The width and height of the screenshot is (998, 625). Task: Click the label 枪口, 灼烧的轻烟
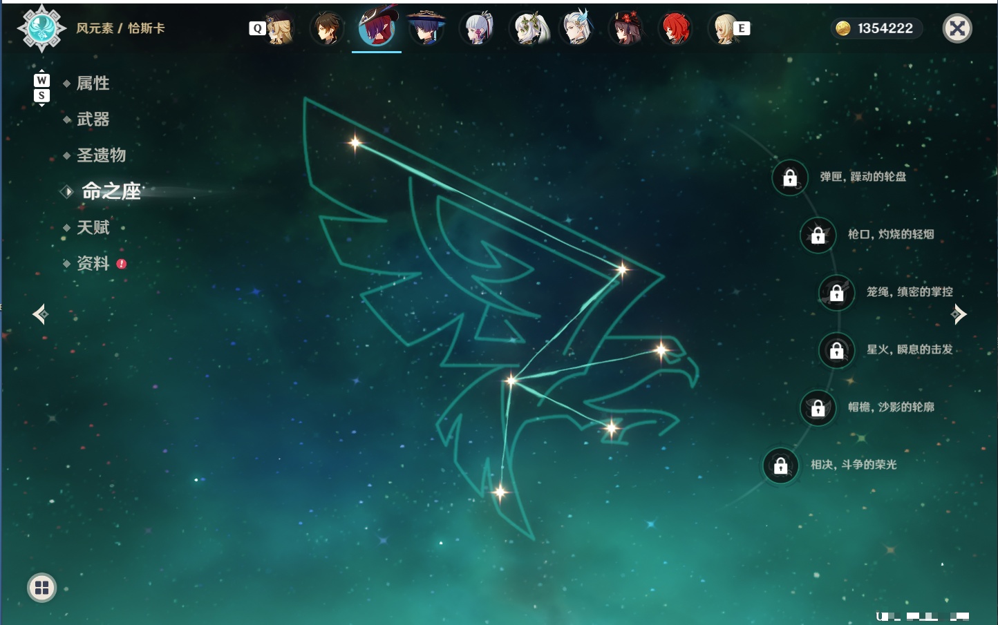click(x=891, y=234)
